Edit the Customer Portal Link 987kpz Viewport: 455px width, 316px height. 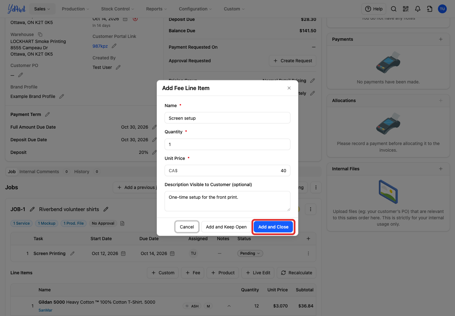(114, 46)
